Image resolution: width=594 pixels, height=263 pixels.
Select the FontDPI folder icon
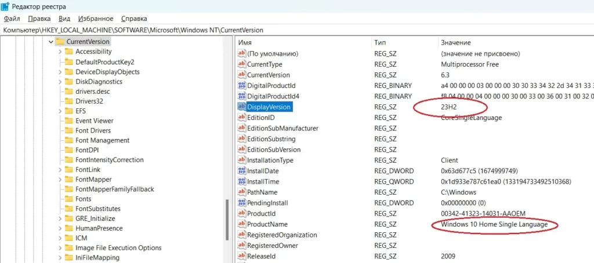point(68,150)
